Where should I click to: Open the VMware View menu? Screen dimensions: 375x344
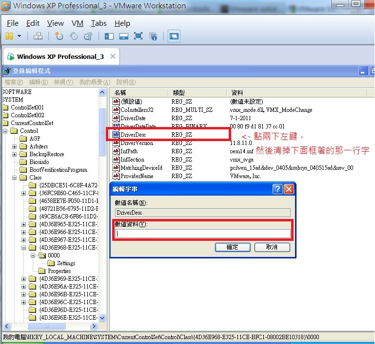pyautogui.click(x=55, y=23)
